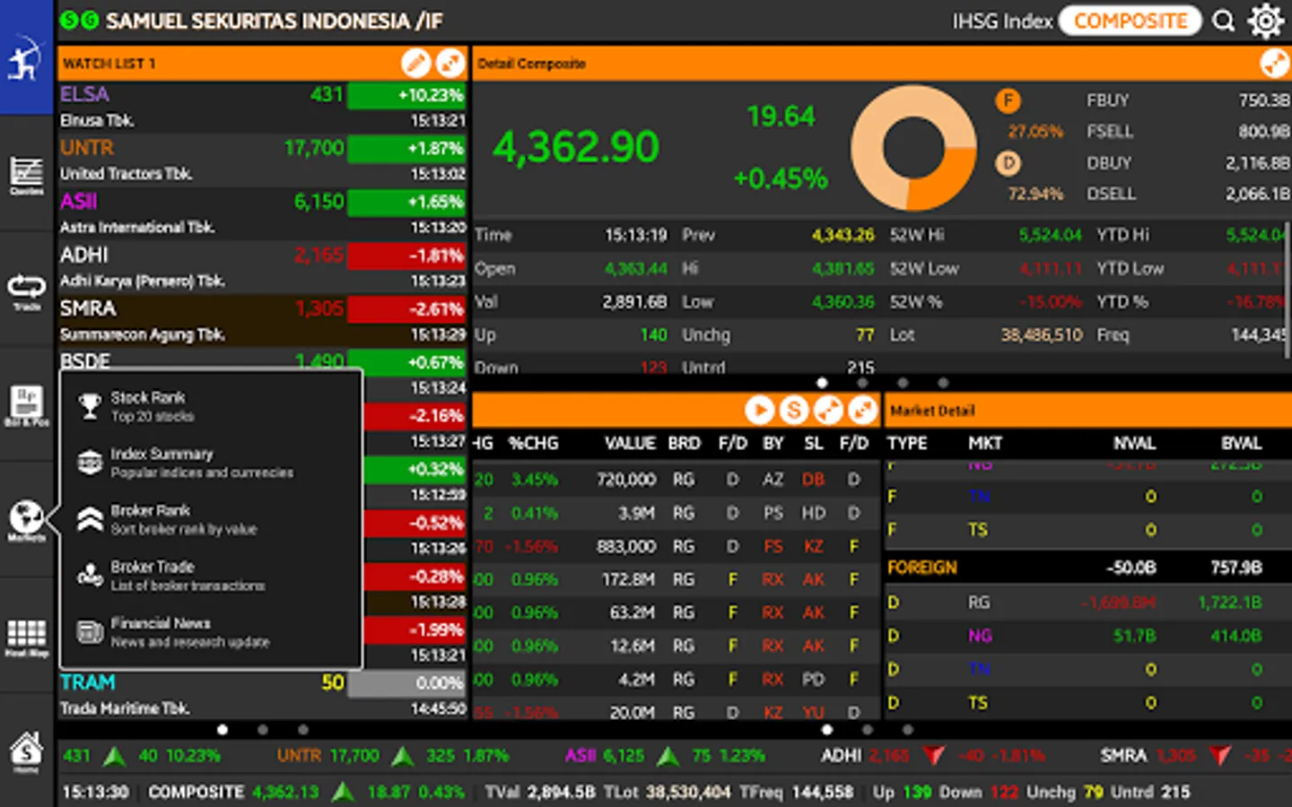This screenshot has height=807, width=1292.
Task: Click the BY column header
Action: coord(773,443)
